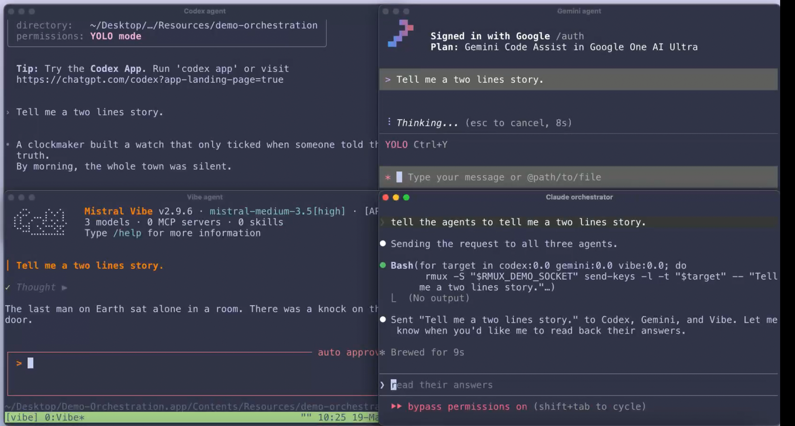
Task: Click "Brewed for 9s" in Claude orchestrator
Action: (428, 352)
